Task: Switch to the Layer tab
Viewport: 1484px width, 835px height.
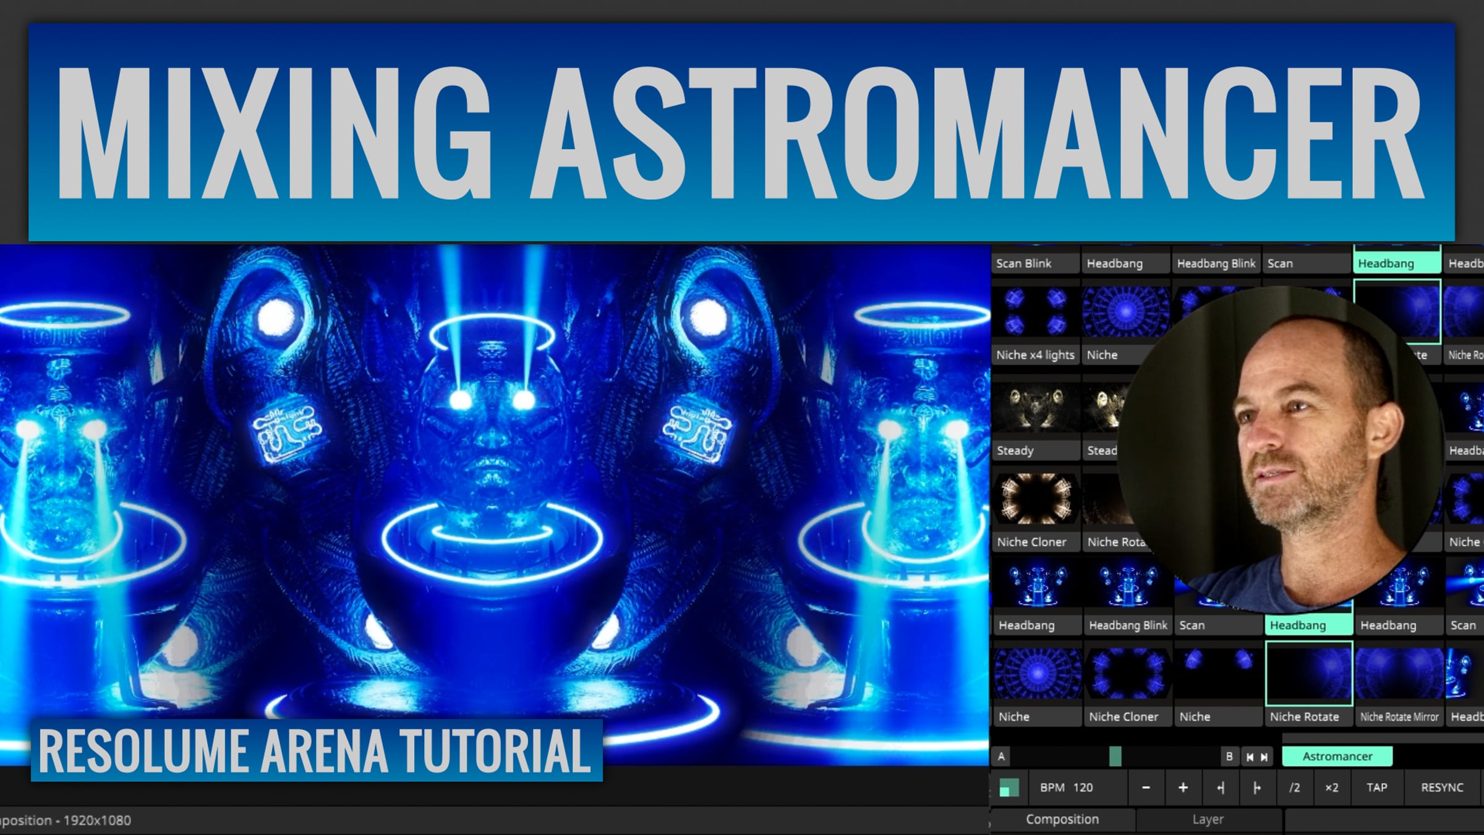Action: point(1208,820)
